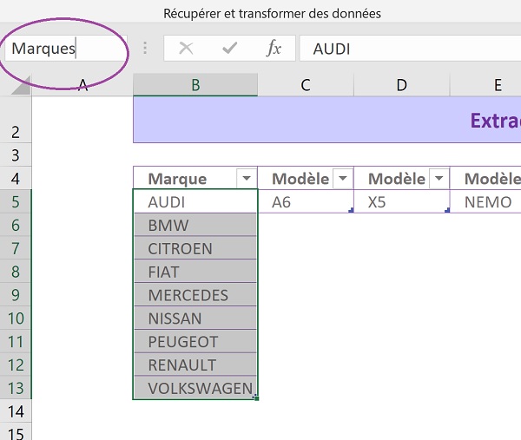Click the X5 cell

click(x=402, y=201)
